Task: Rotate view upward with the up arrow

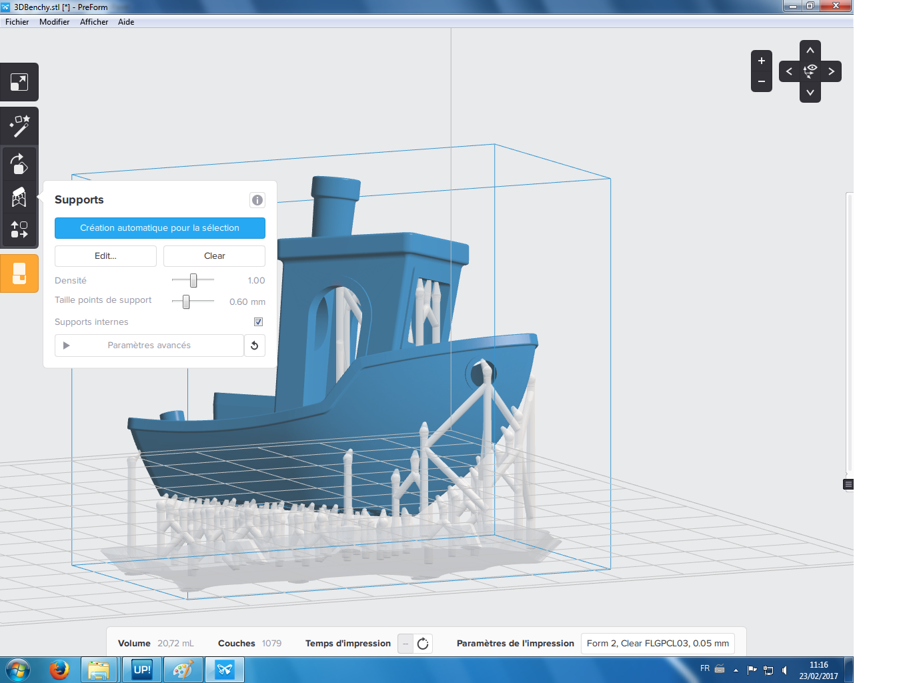Action: (x=810, y=51)
